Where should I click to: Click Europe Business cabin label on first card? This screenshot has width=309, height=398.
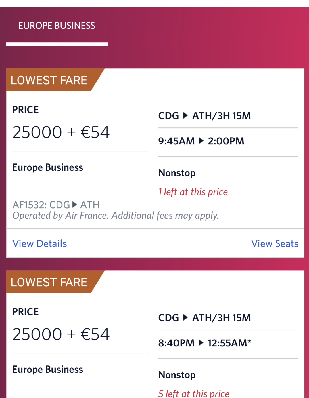48,167
